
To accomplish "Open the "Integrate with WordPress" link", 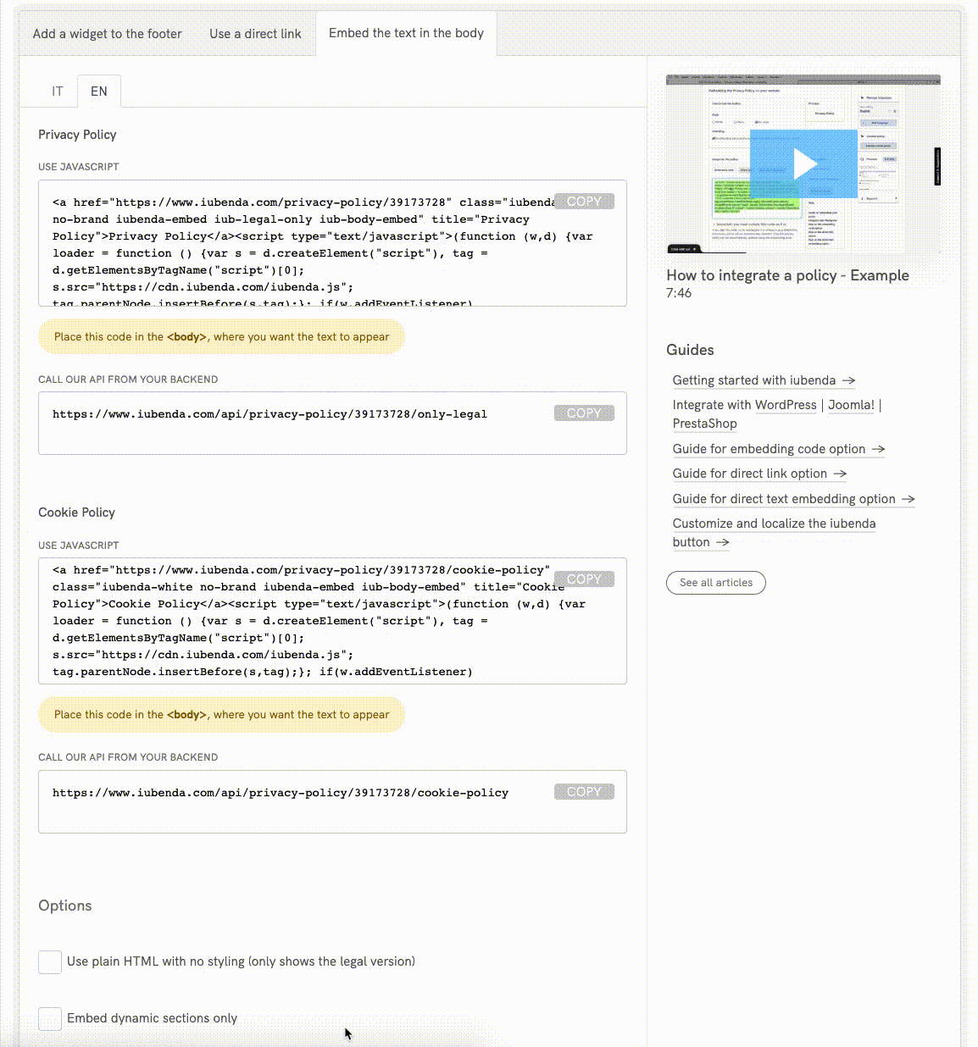I will (785, 405).
